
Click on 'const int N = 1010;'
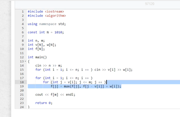coord(46,32)
